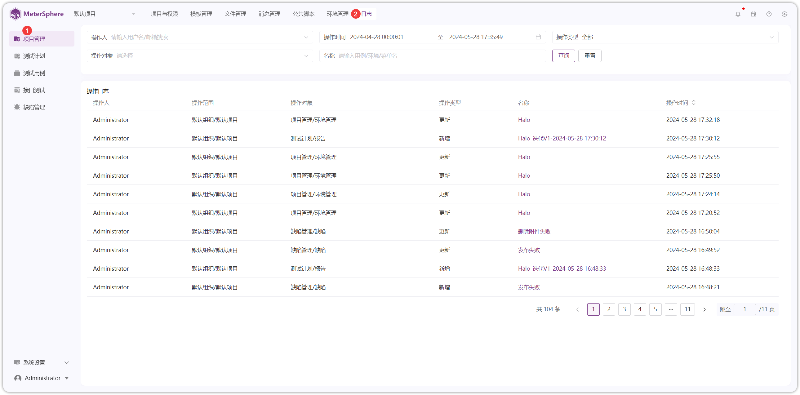The image size is (800, 395).
Task: Open 接口测试 in the sidebar
Action: (x=42, y=90)
